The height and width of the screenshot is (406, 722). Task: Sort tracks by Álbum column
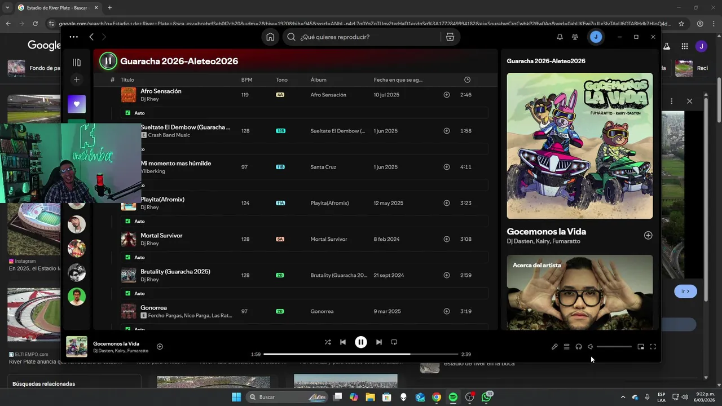(318, 80)
